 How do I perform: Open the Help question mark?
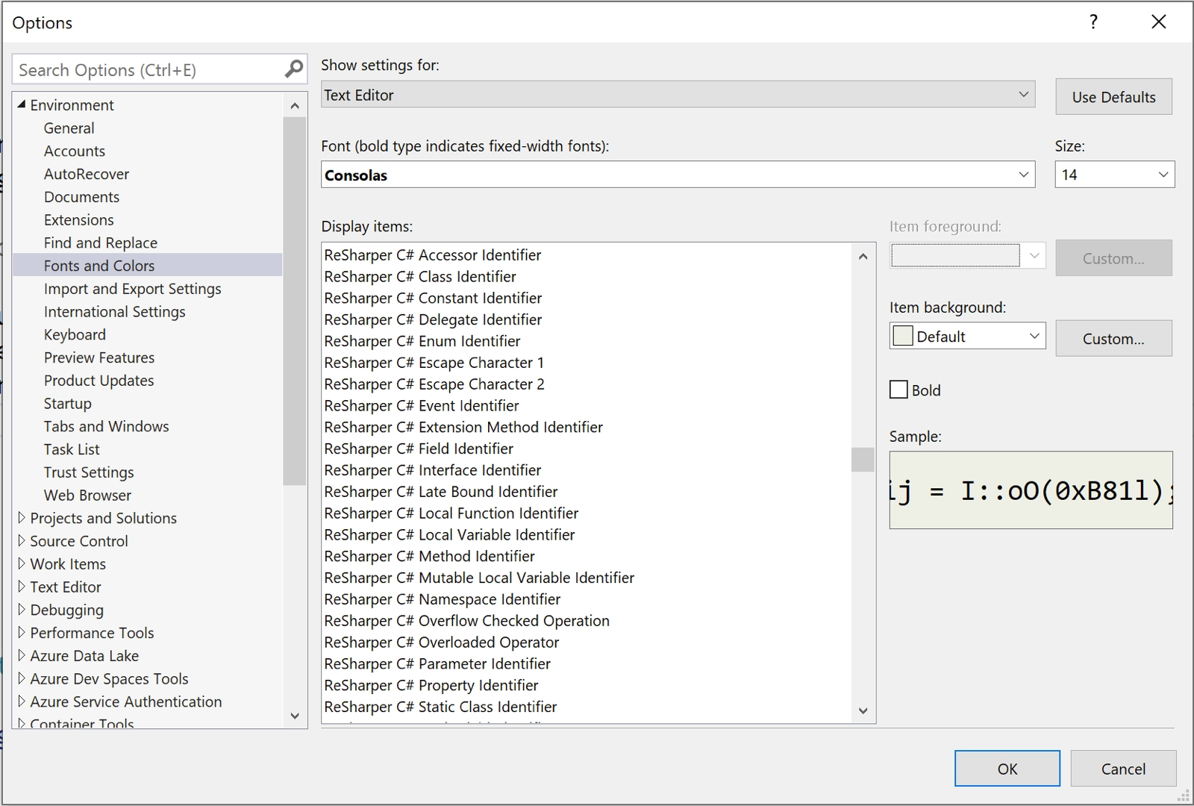tap(1093, 22)
